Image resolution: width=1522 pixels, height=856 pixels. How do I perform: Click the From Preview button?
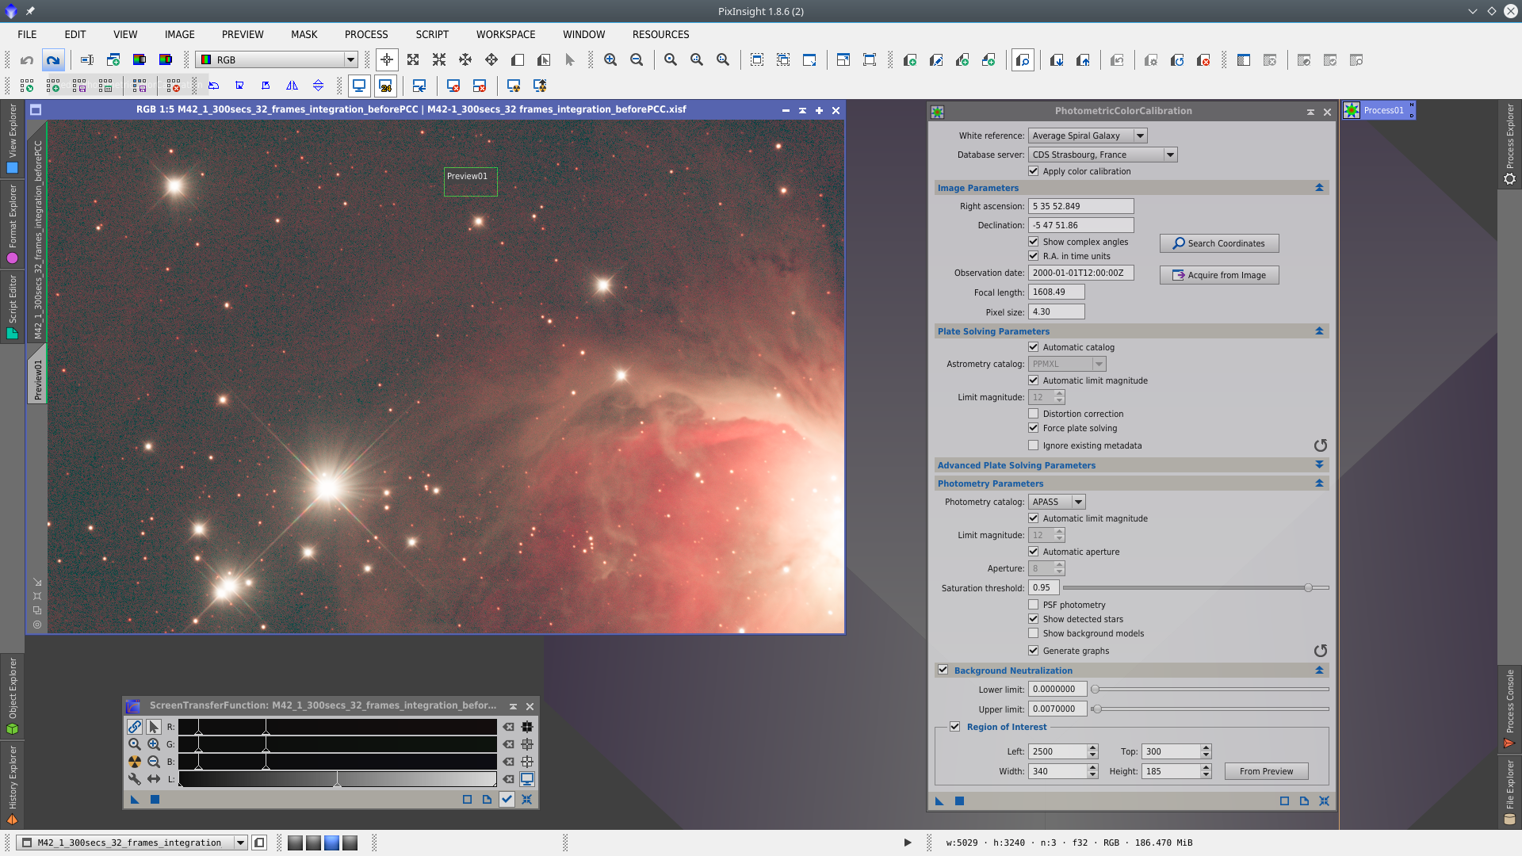1266,771
